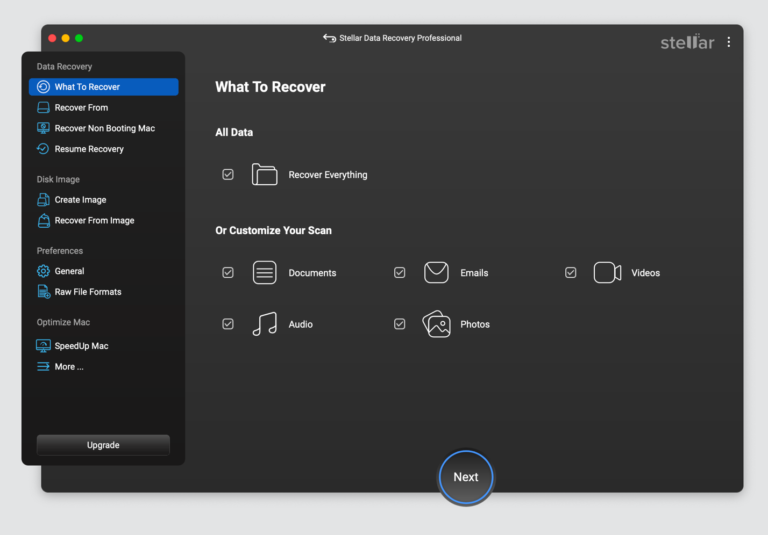Click the round Next button
The width and height of the screenshot is (768, 535).
tap(466, 477)
